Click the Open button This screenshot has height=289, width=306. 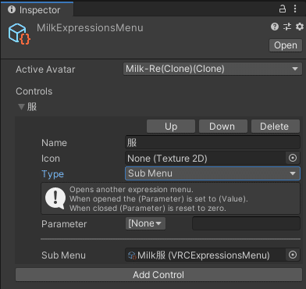click(286, 45)
